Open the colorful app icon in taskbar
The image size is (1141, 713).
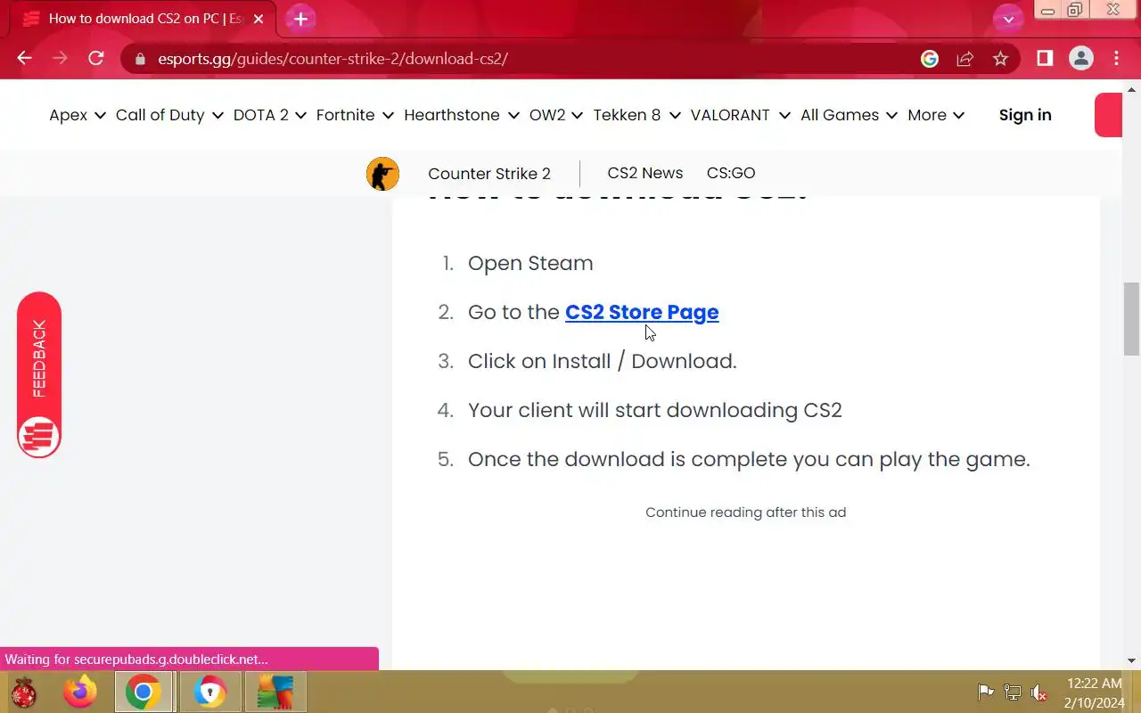pos(275,693)
